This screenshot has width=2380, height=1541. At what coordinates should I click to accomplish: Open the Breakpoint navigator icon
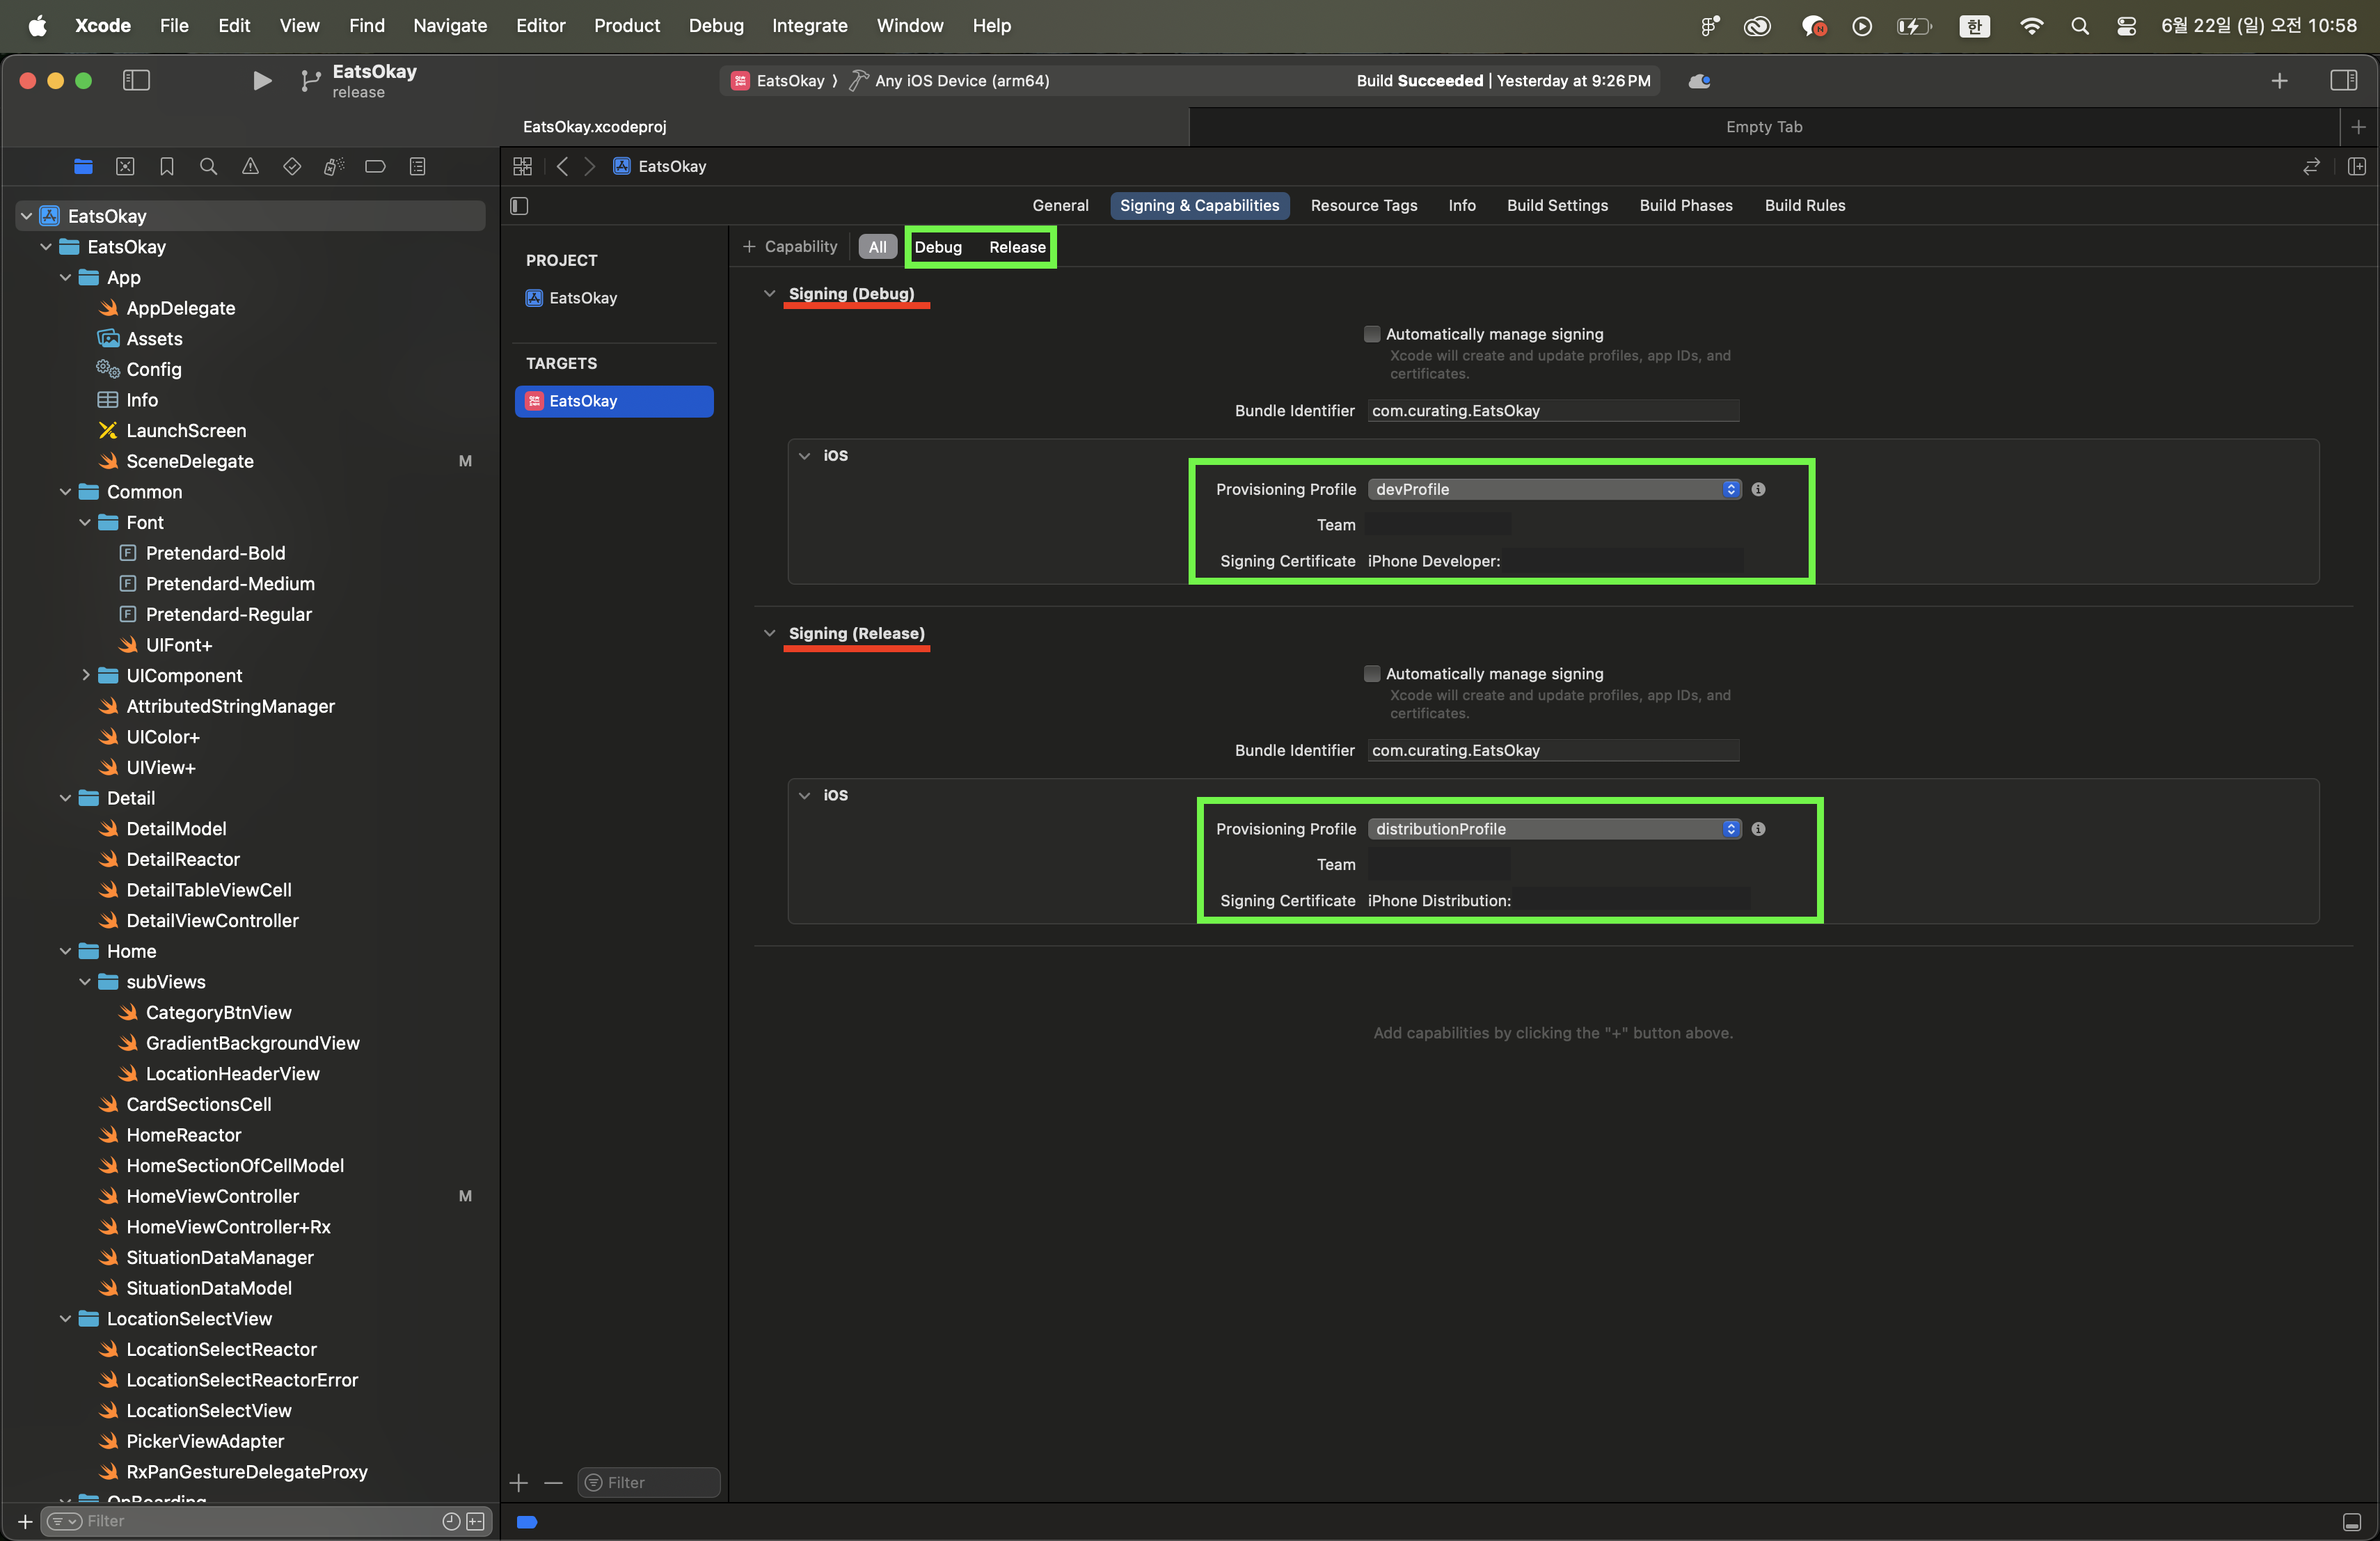375,166
